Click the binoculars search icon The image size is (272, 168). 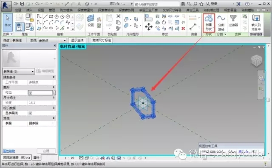183,4
